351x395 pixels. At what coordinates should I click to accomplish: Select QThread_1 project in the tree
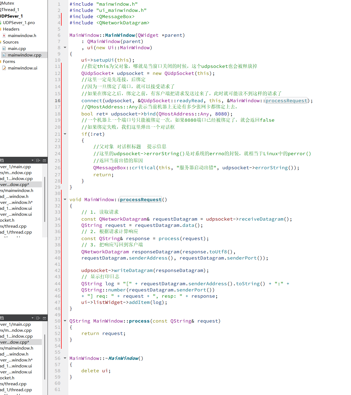[9, 10]
